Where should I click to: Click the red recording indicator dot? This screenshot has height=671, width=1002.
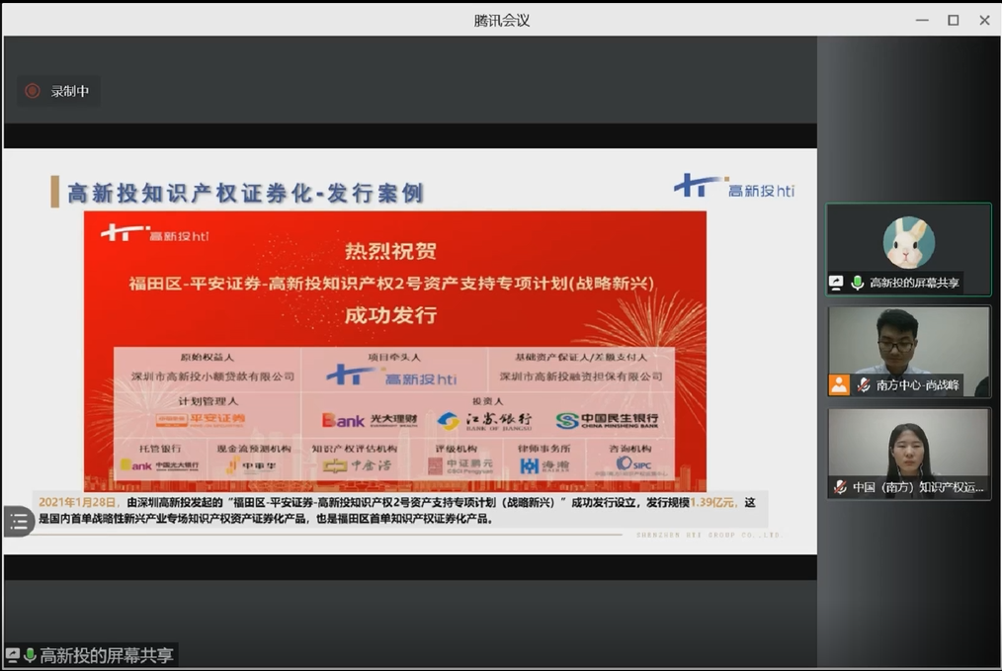32,91
